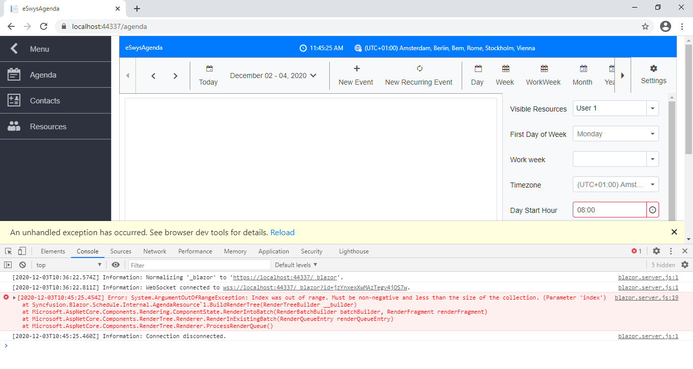The width and height of the screenshot is (693, 369).
Task: Expand the Visible Resources dropdown
Action: [652, 108]
